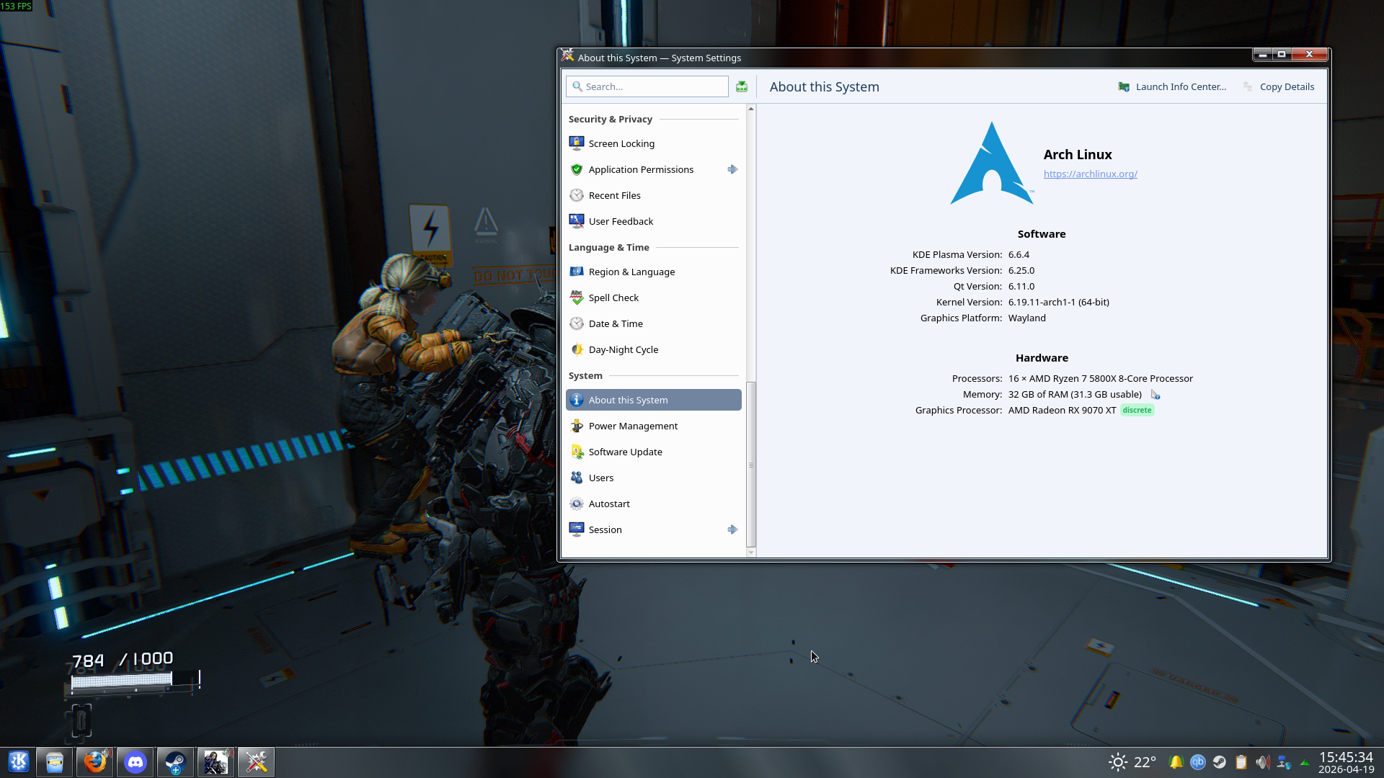Open Software Update page
The image size is (1384, 778).
(625, 452)
